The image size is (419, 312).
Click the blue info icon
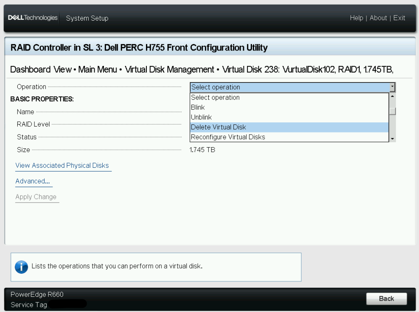(21, 267)
